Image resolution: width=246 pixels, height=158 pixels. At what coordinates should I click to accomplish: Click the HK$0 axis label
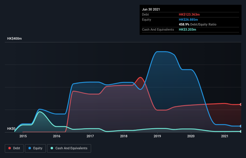(x=11, y=129)
